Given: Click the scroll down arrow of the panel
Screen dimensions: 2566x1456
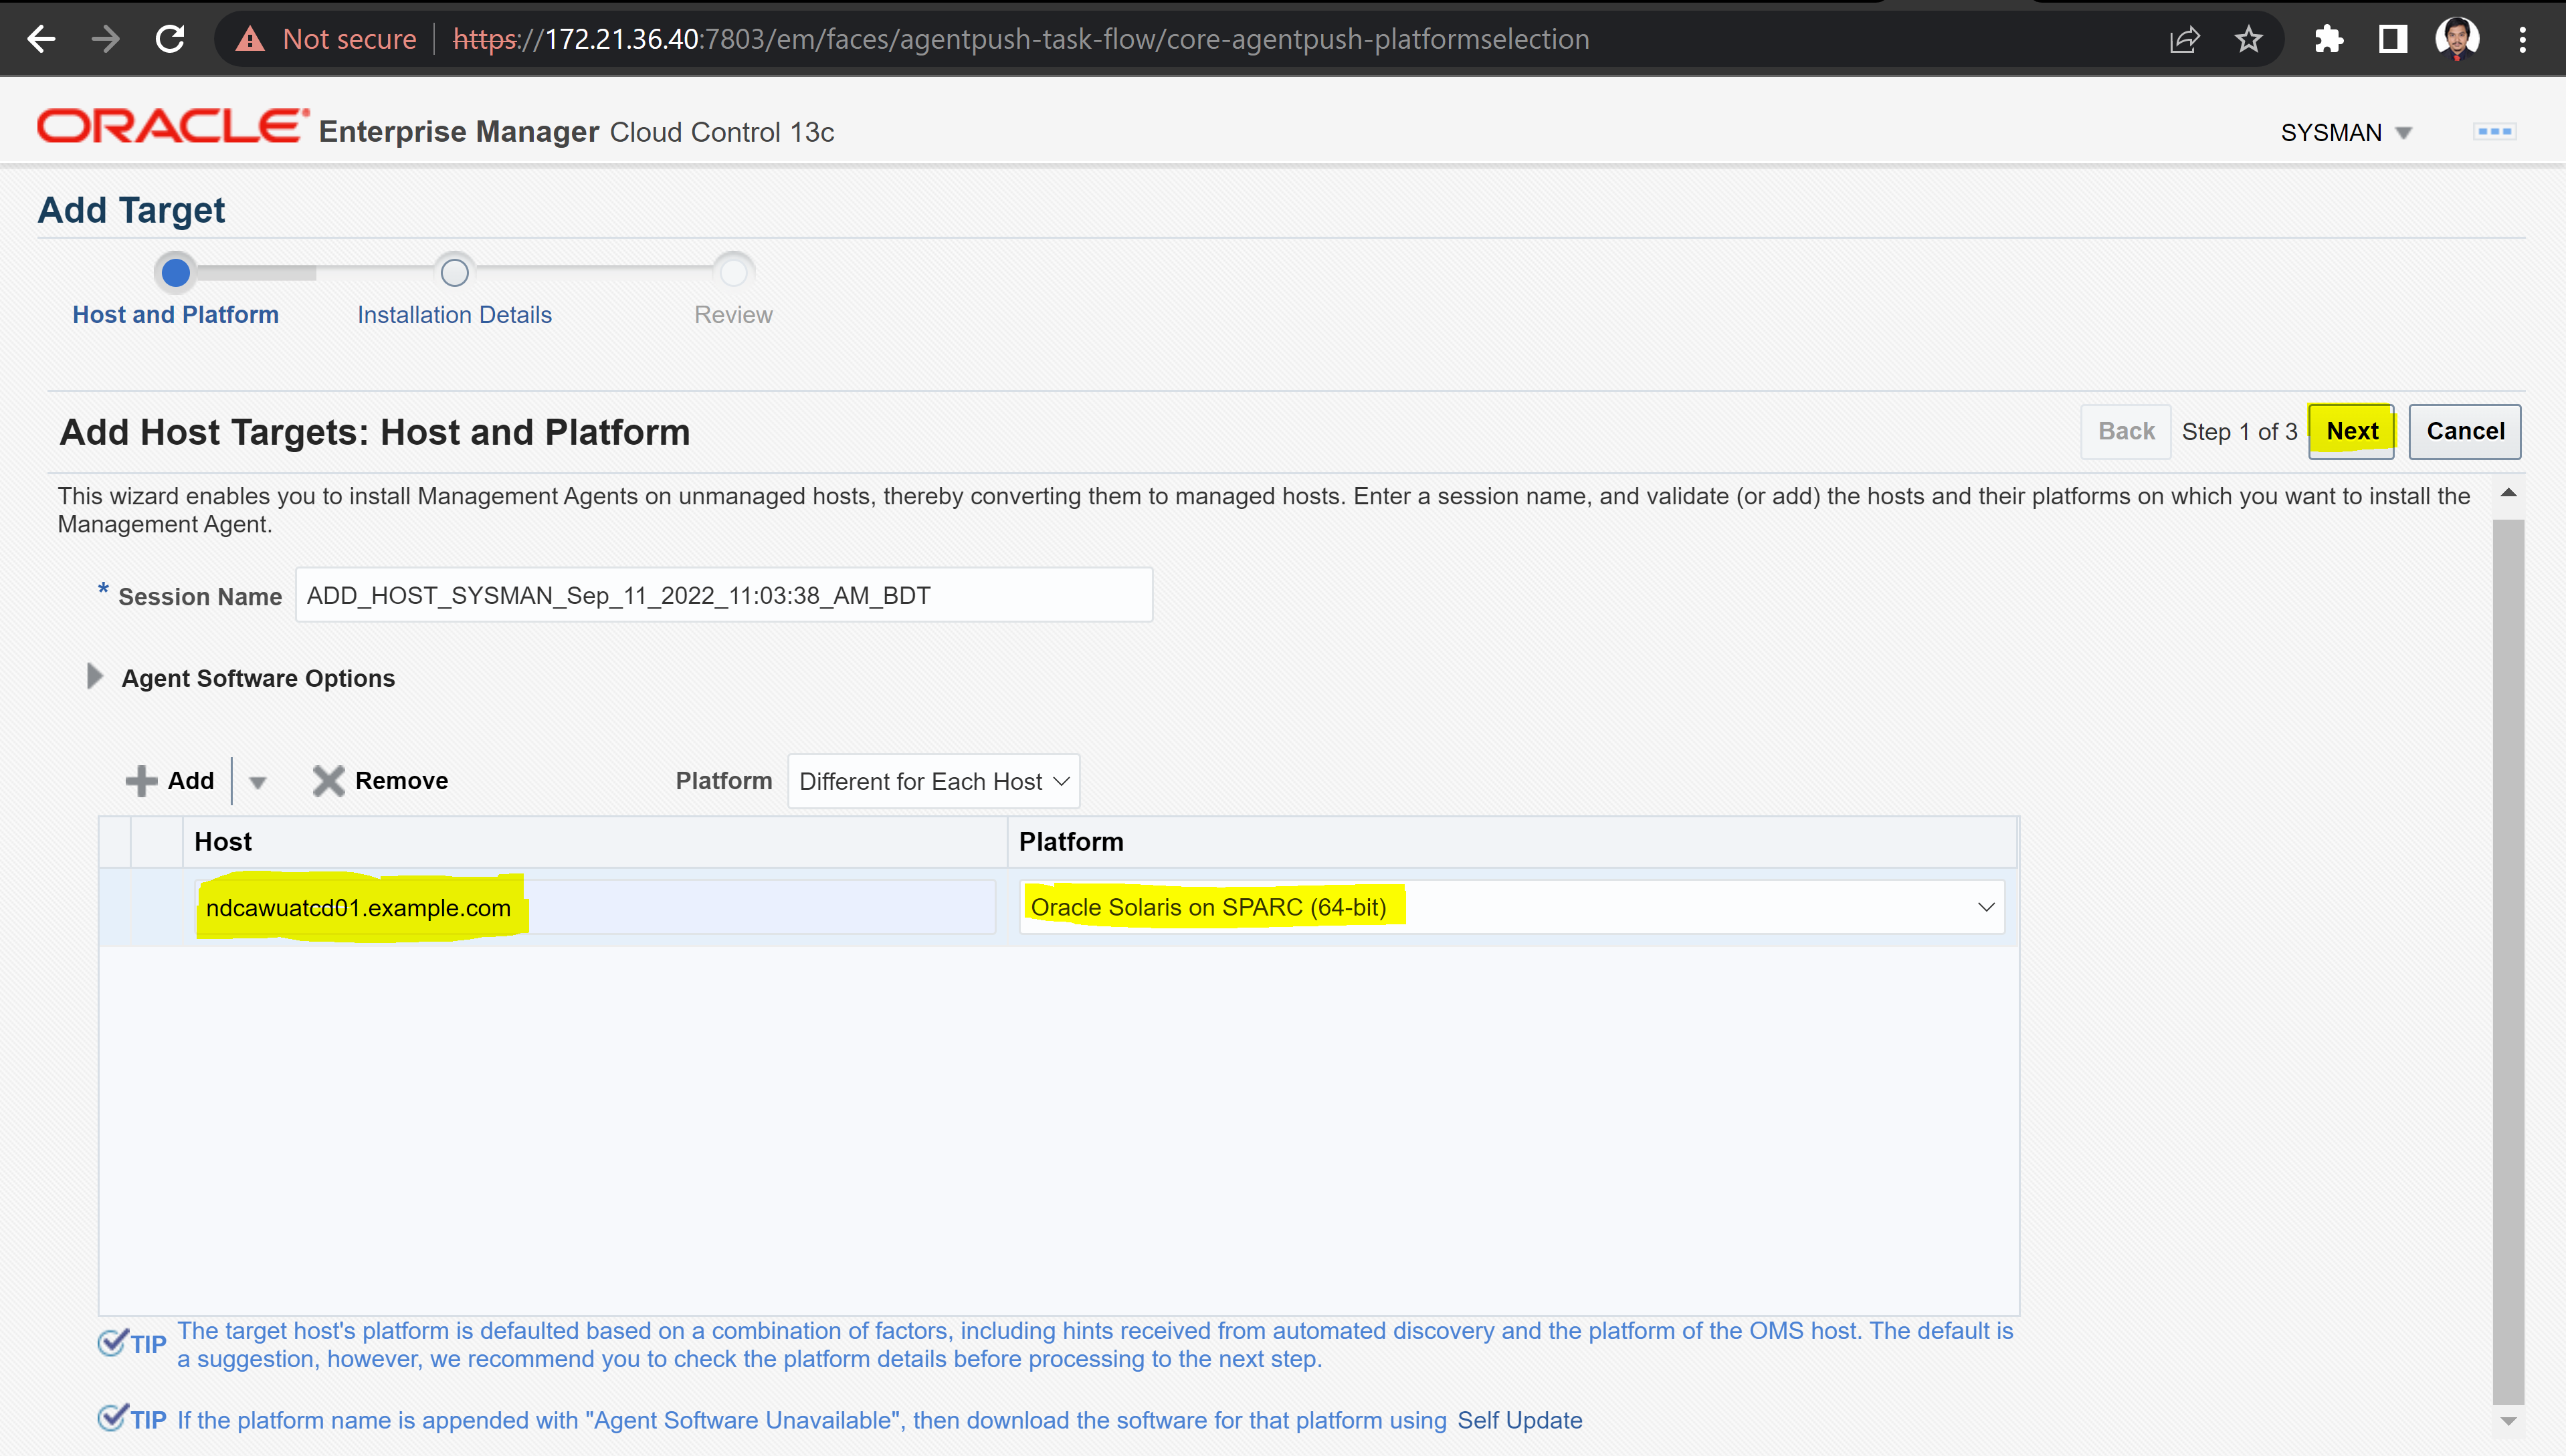Looking at the screenshot, I should coord(2508,1421).
